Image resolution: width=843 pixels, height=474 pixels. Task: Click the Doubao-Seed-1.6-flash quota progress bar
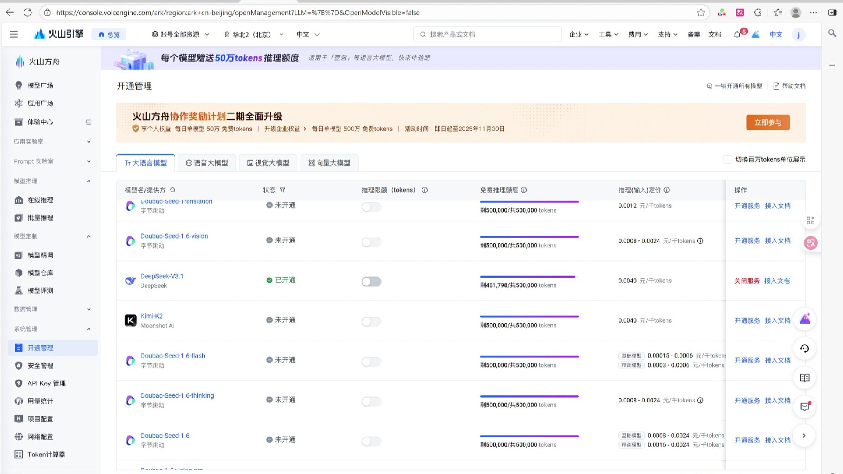pos(529,357)
